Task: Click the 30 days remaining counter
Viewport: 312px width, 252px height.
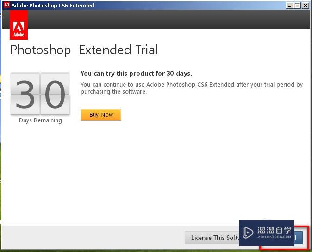Action: (40, 94)
